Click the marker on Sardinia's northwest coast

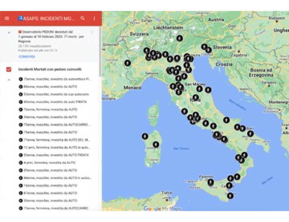click(145, 136)
